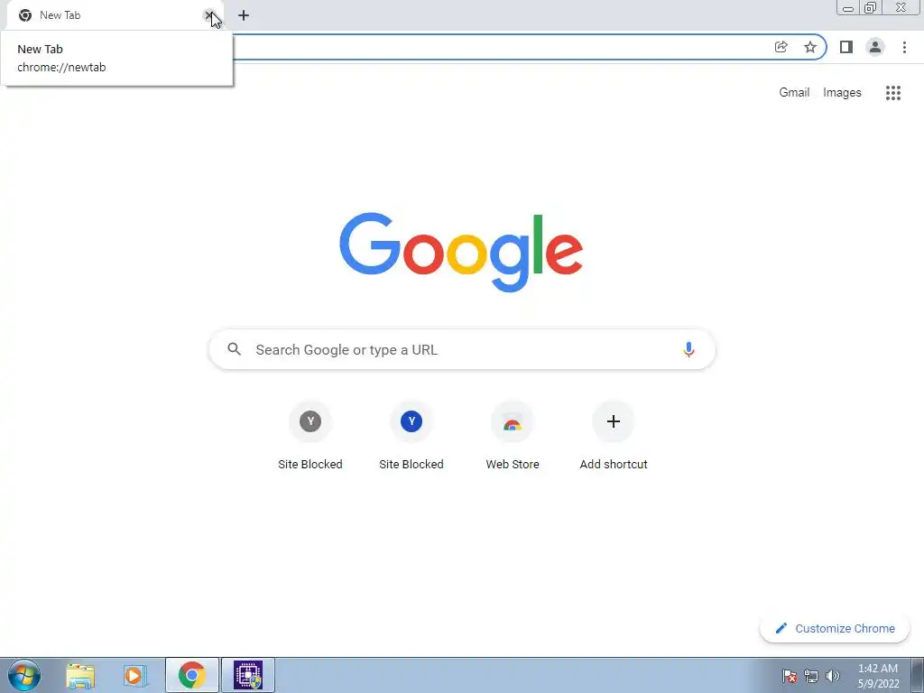Click the purple chip app taskbar icon
Screen dimensions: 924x693
[248, 675]
